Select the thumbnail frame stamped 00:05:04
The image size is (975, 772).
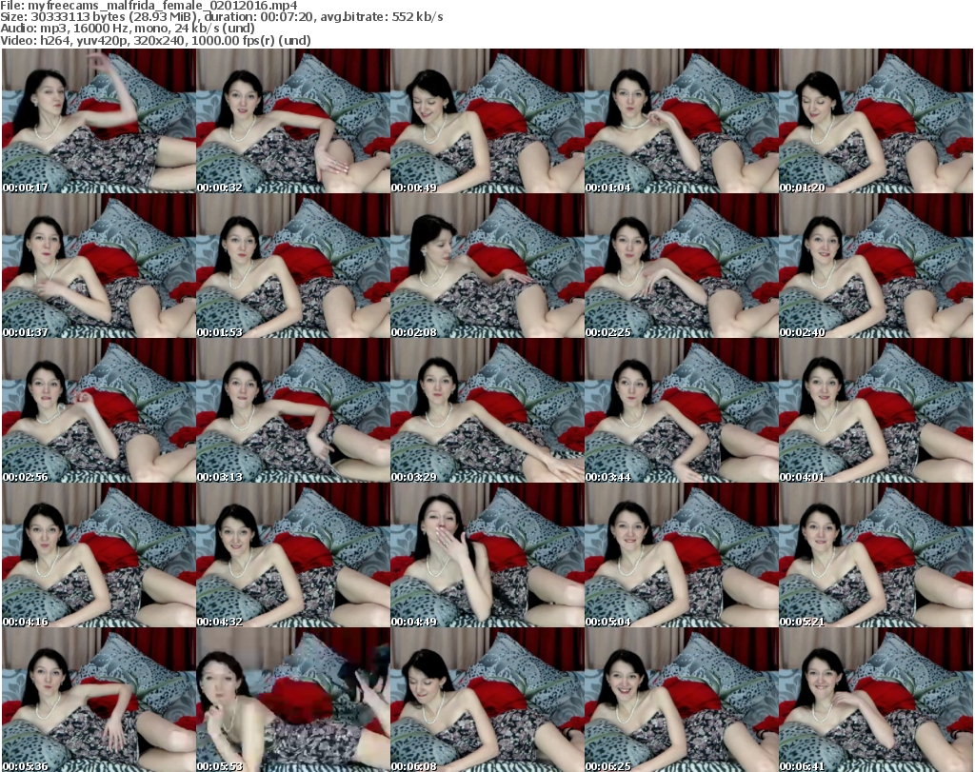(x=682, y=555)
